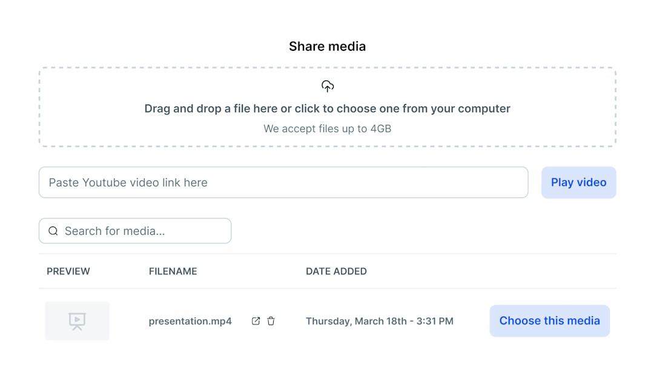Delete presentation.mp4 with the trash icon
This screenshot has height=379, width=654.
[x=271, y=321]
